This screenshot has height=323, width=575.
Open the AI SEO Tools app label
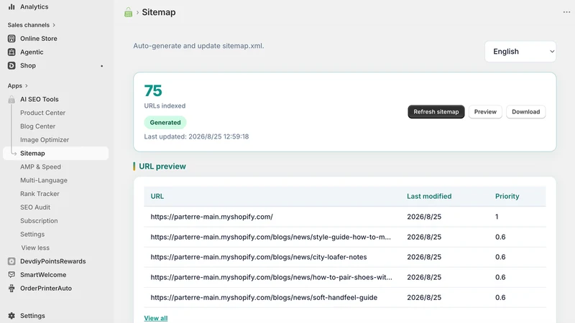(40, 99)
